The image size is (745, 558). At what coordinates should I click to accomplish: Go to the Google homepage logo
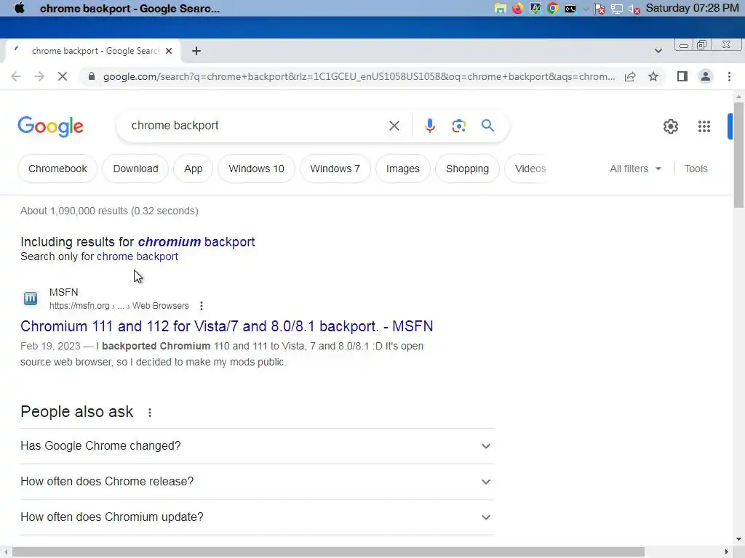pos(50,126)
